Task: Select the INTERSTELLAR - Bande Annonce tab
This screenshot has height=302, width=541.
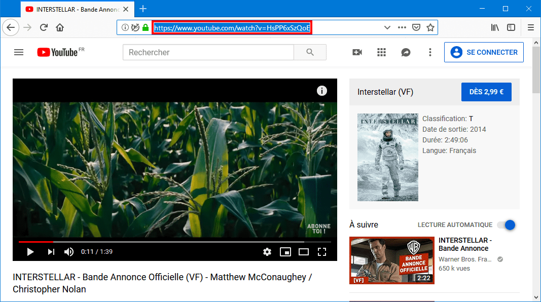Action: point(78,9)
